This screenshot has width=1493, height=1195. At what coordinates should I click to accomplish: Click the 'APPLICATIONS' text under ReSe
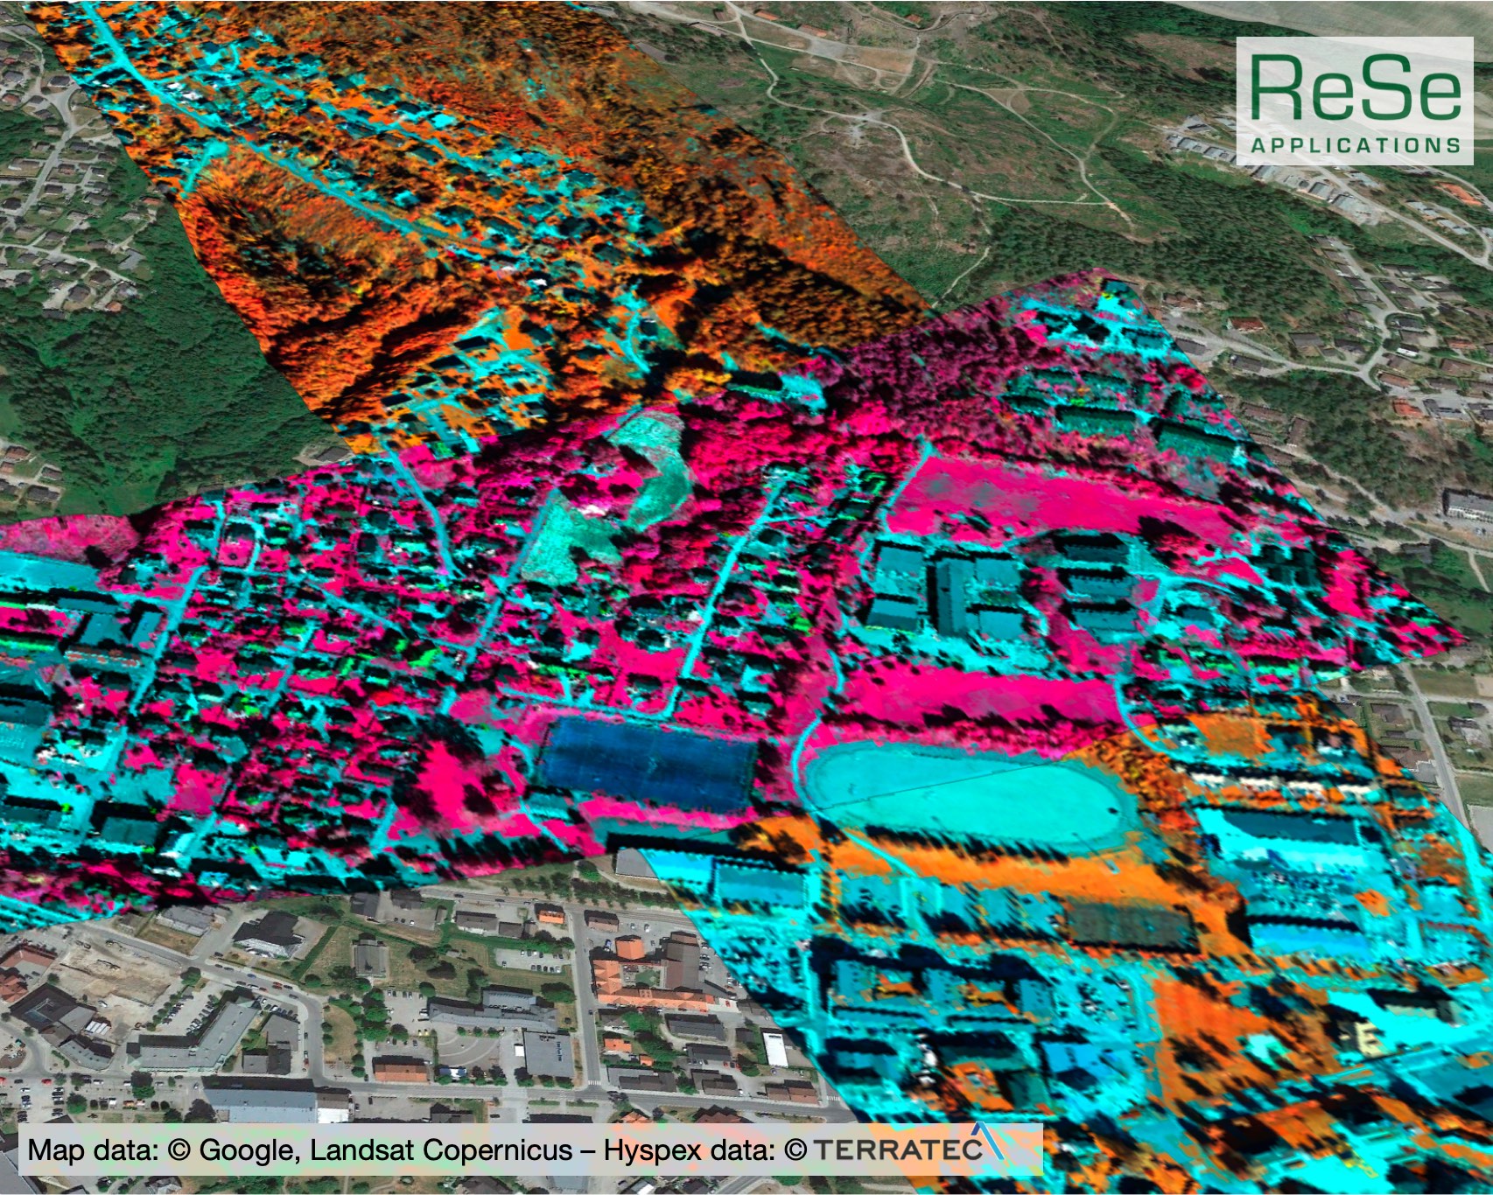pyautogui.click(x=1356, y=145)
